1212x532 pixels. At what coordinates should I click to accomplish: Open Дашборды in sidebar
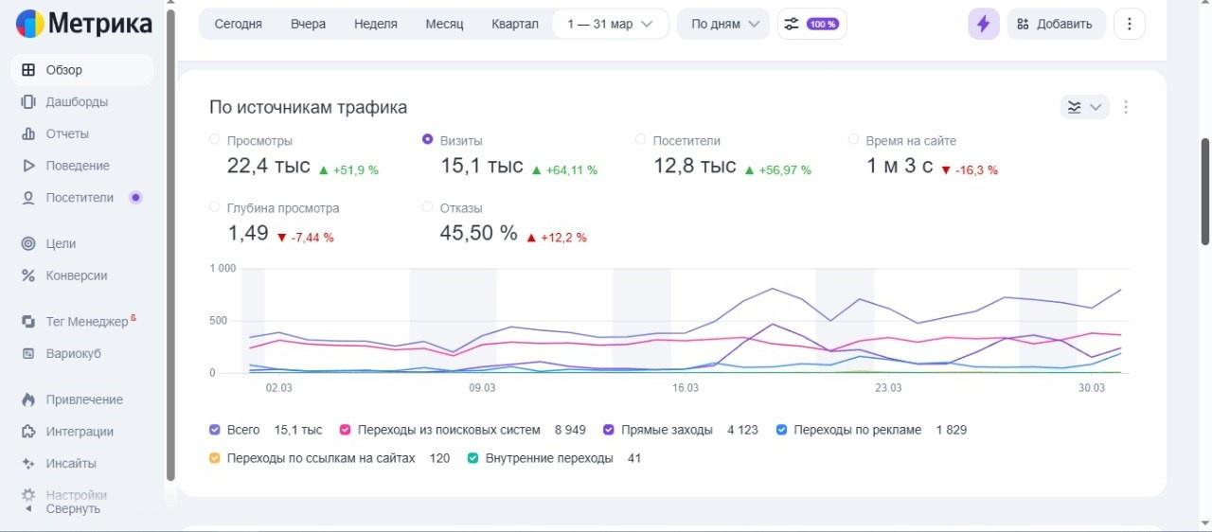tap(77, 102)
